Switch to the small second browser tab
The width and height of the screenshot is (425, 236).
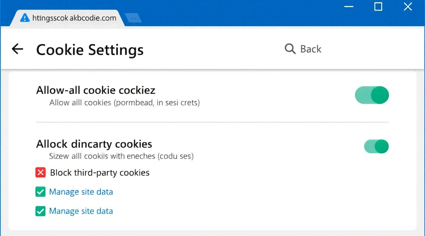click(133, 18)
